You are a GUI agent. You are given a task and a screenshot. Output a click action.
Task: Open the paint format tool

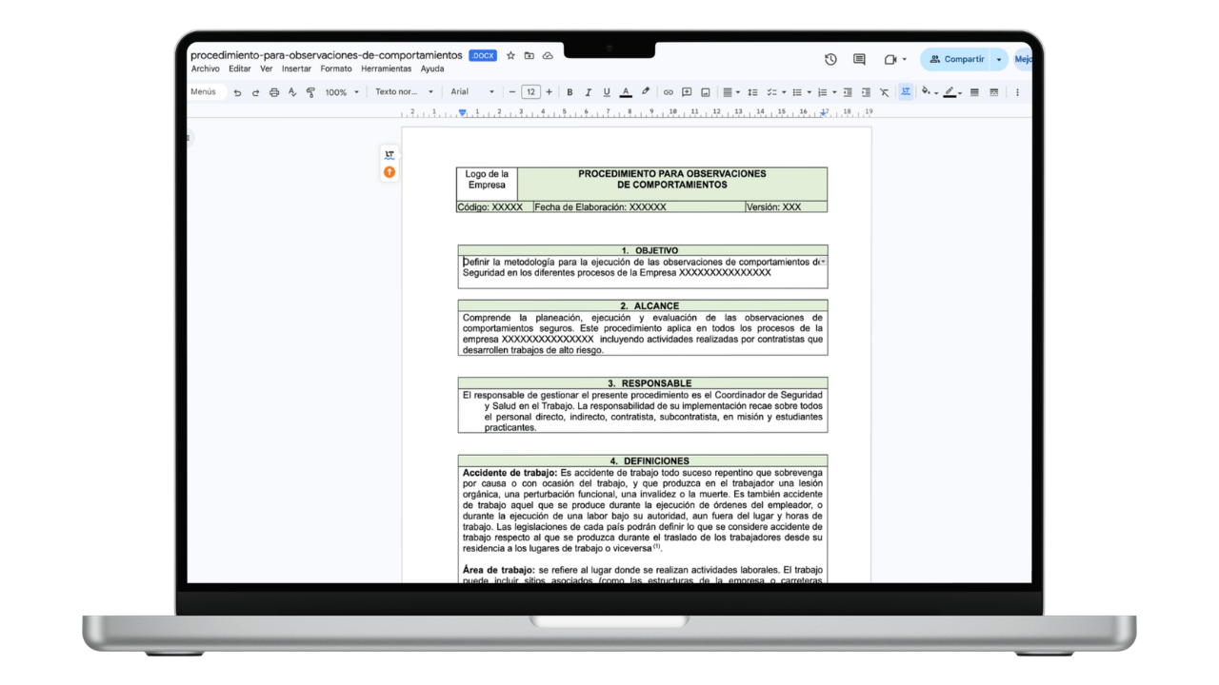310,92
